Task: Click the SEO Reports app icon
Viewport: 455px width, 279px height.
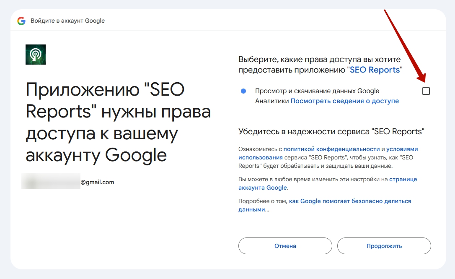Action: (x=35, y=55)
